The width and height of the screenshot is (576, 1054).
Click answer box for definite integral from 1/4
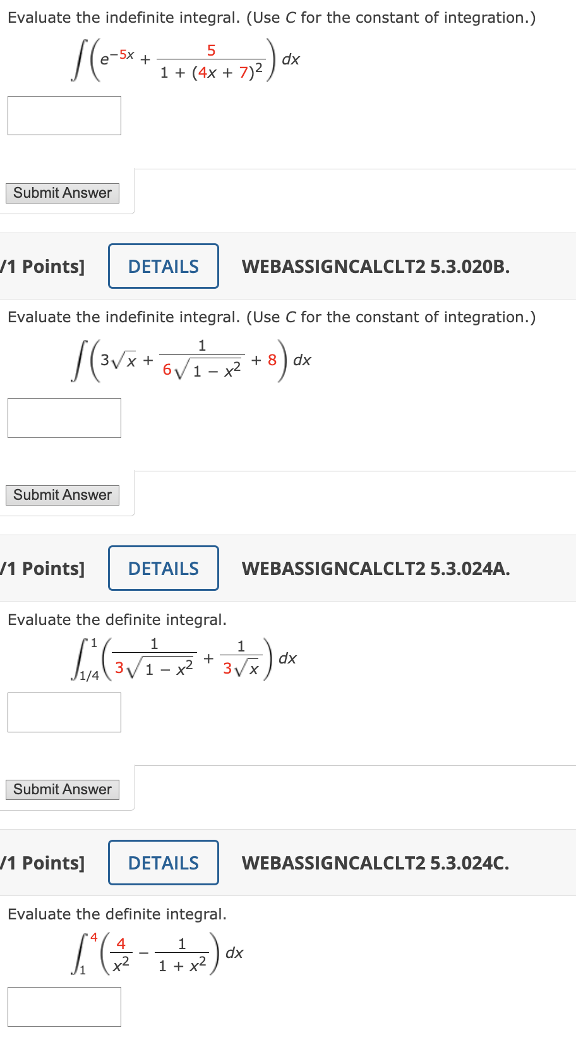pos(64,712)
